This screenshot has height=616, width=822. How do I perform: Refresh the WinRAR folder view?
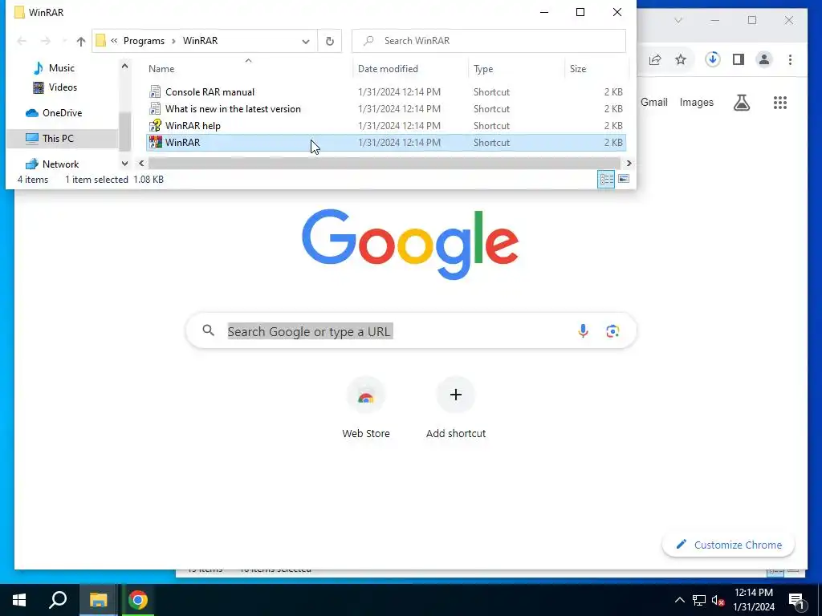330,41
